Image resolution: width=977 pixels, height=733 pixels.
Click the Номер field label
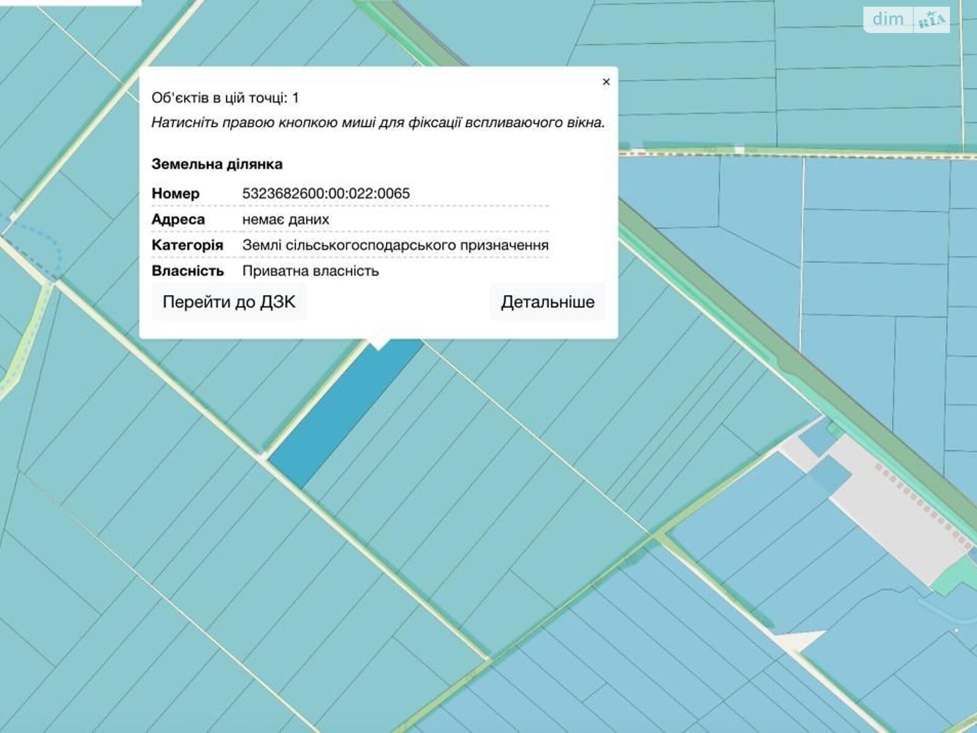[175, 194]
